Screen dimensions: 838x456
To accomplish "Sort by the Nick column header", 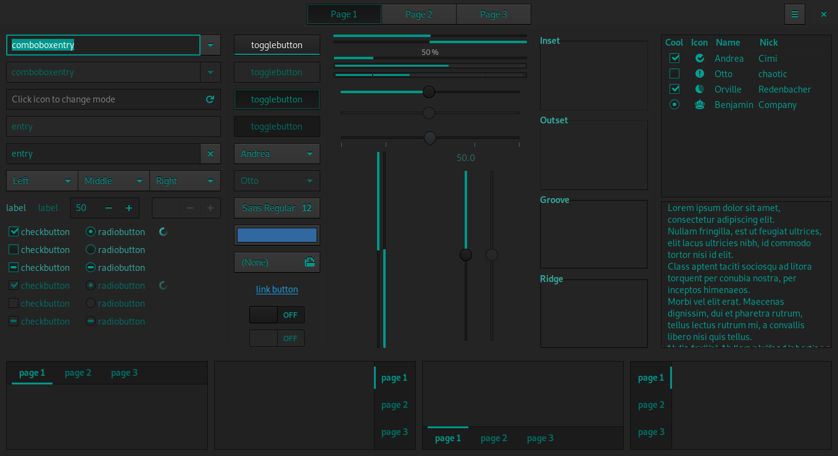I will click(x=768, y=43).
